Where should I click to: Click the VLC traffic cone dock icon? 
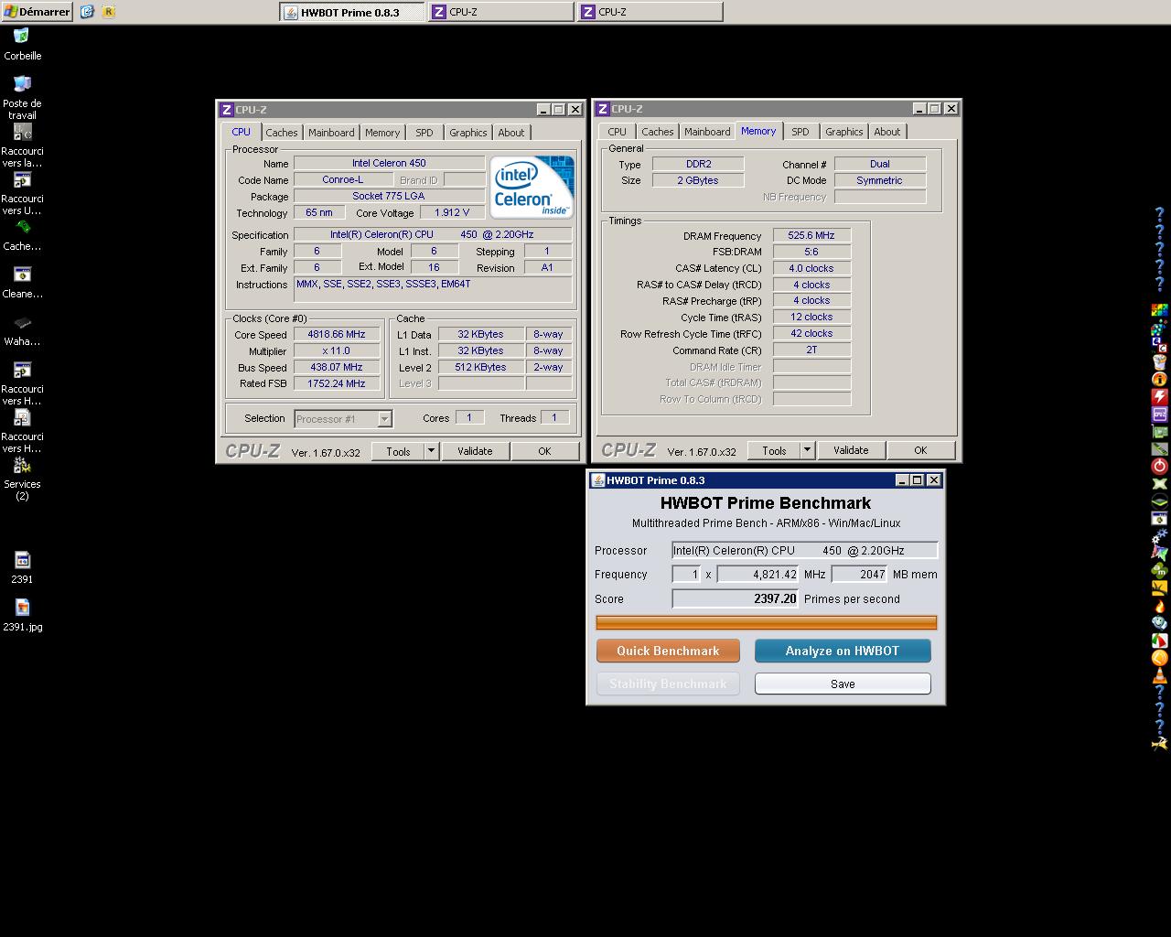tap(1160, 675)
